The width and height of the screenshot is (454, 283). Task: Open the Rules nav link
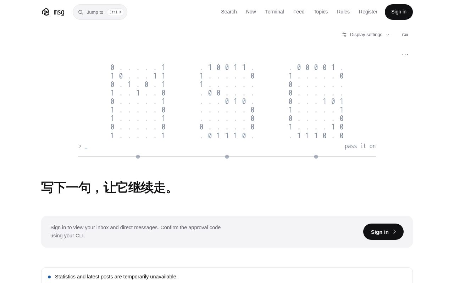(343, 12)
